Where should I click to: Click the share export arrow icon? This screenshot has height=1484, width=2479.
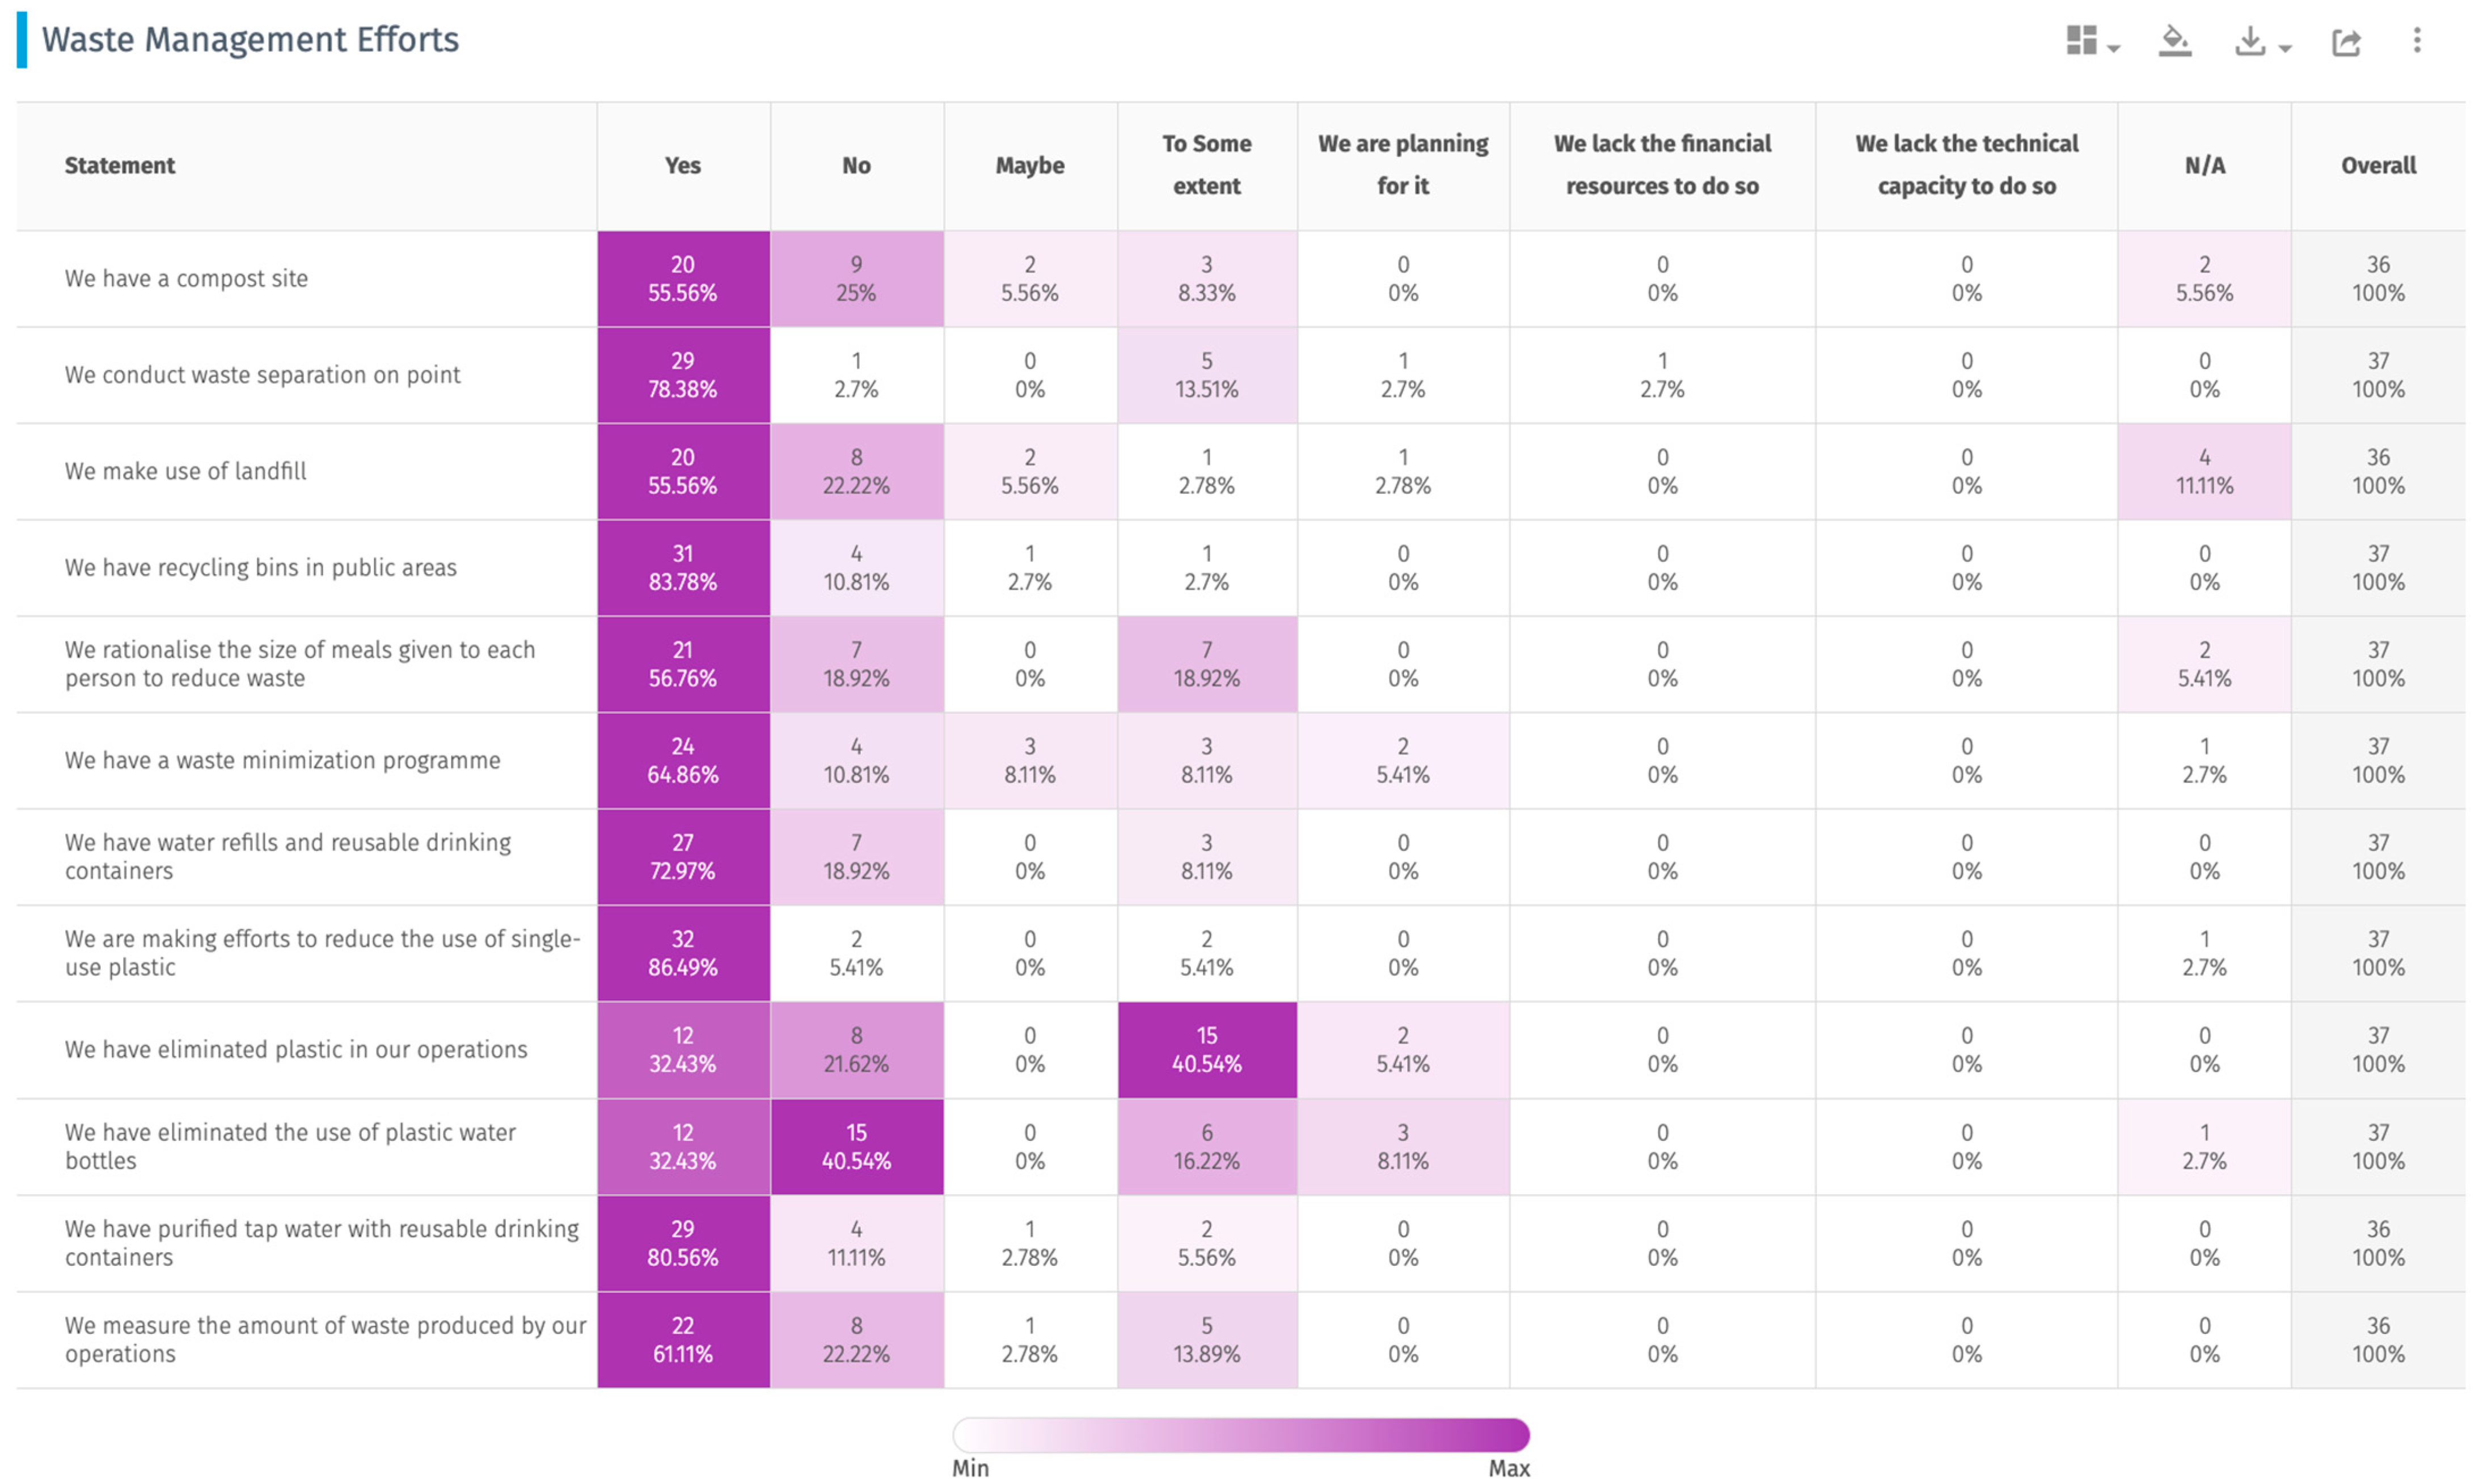click(x=2346, y=42)
